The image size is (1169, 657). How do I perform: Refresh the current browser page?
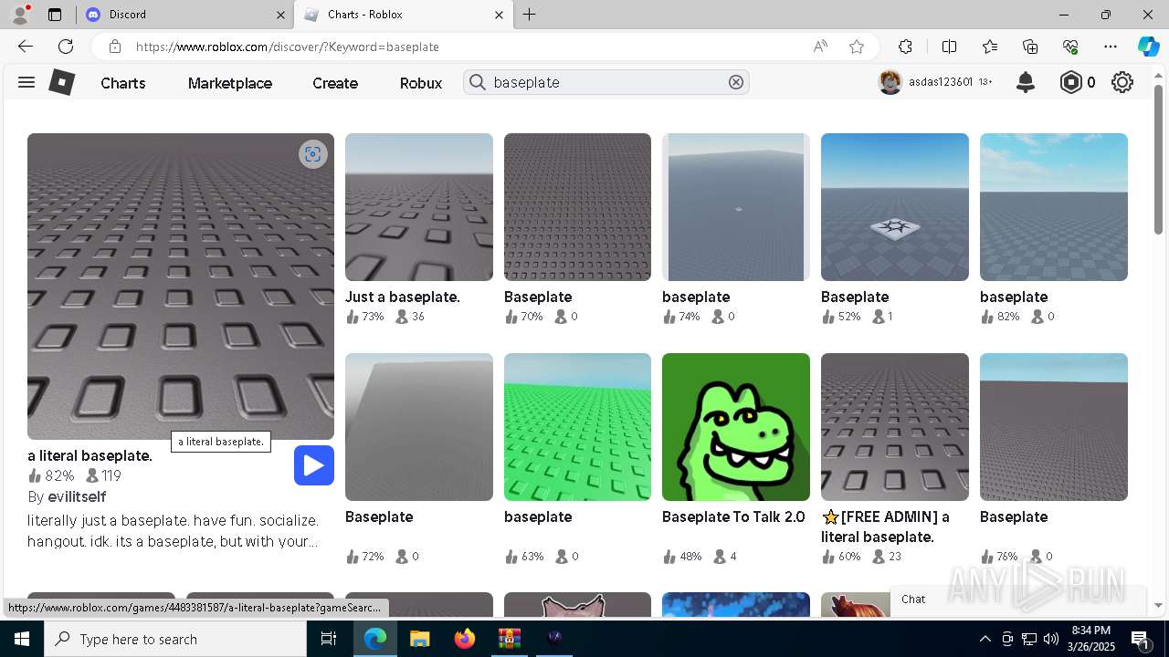tap(66, 47)
